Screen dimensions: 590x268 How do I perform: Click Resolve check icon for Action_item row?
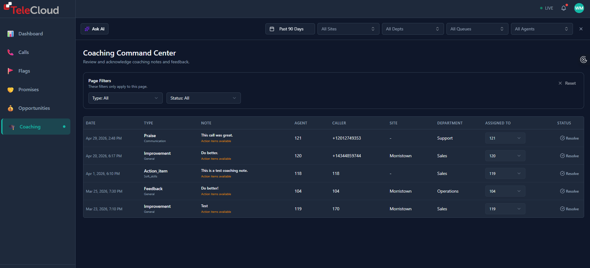562,173
